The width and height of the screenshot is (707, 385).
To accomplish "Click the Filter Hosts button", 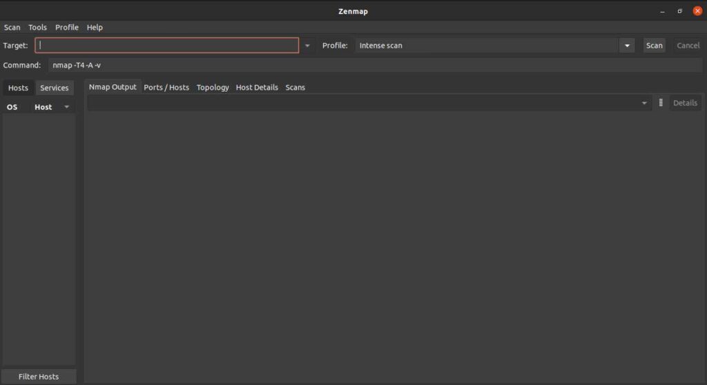I will (x=39, y=377).
